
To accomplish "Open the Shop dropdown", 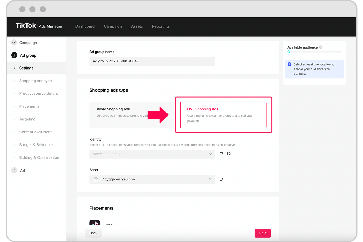I will tap(152, 179).
